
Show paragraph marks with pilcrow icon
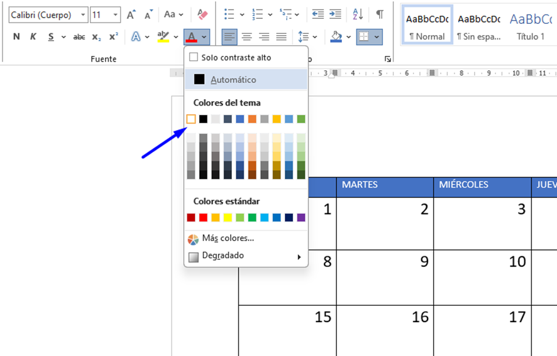point(380,14)
